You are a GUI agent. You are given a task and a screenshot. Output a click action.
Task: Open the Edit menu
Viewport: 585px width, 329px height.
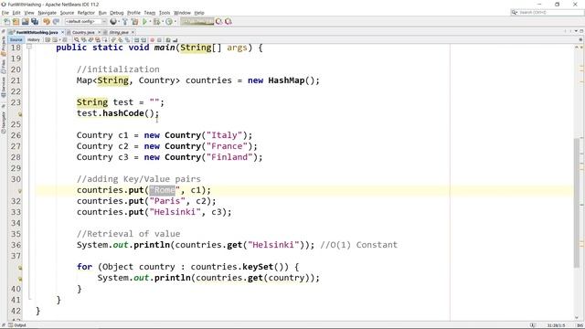point(16,13)
